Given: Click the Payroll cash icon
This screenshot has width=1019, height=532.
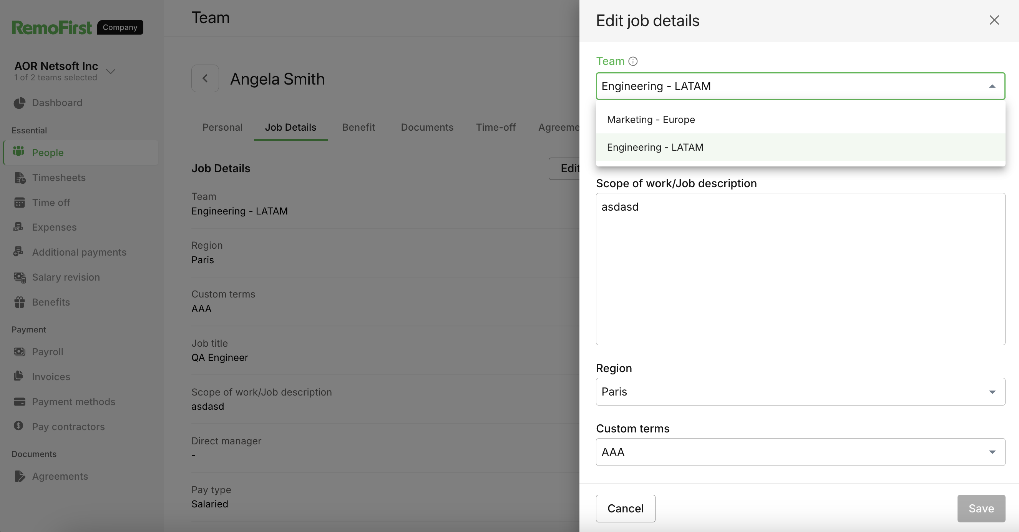Looking at the screenshot, I should (x=19, y=351).
